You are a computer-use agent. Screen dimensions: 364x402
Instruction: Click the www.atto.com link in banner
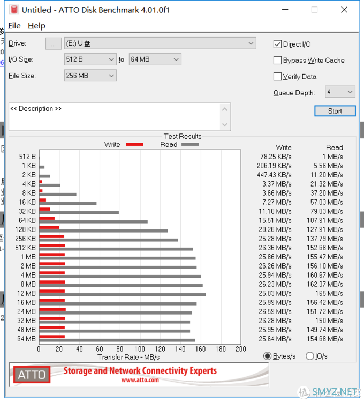click(x=140, y=380)
